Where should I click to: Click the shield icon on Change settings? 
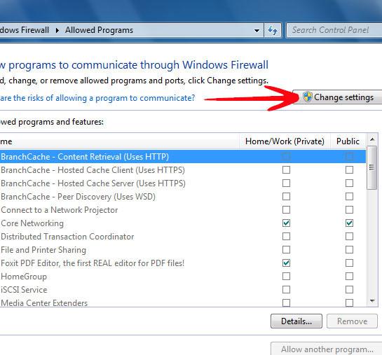[x=308, y=97]
